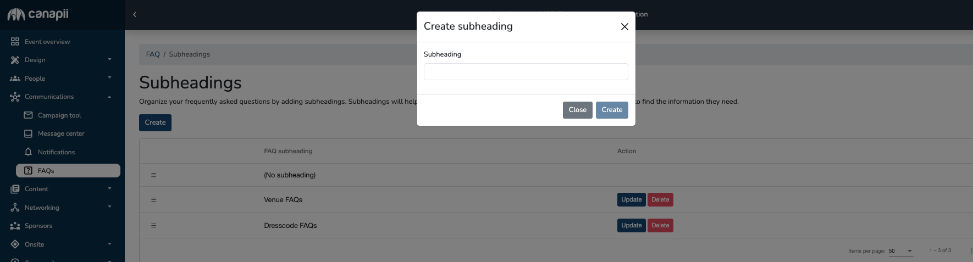The height and width of the screenshot is (262, 973).
Task: Collapse the sidebar with back chevron
Action: point(135,15)
